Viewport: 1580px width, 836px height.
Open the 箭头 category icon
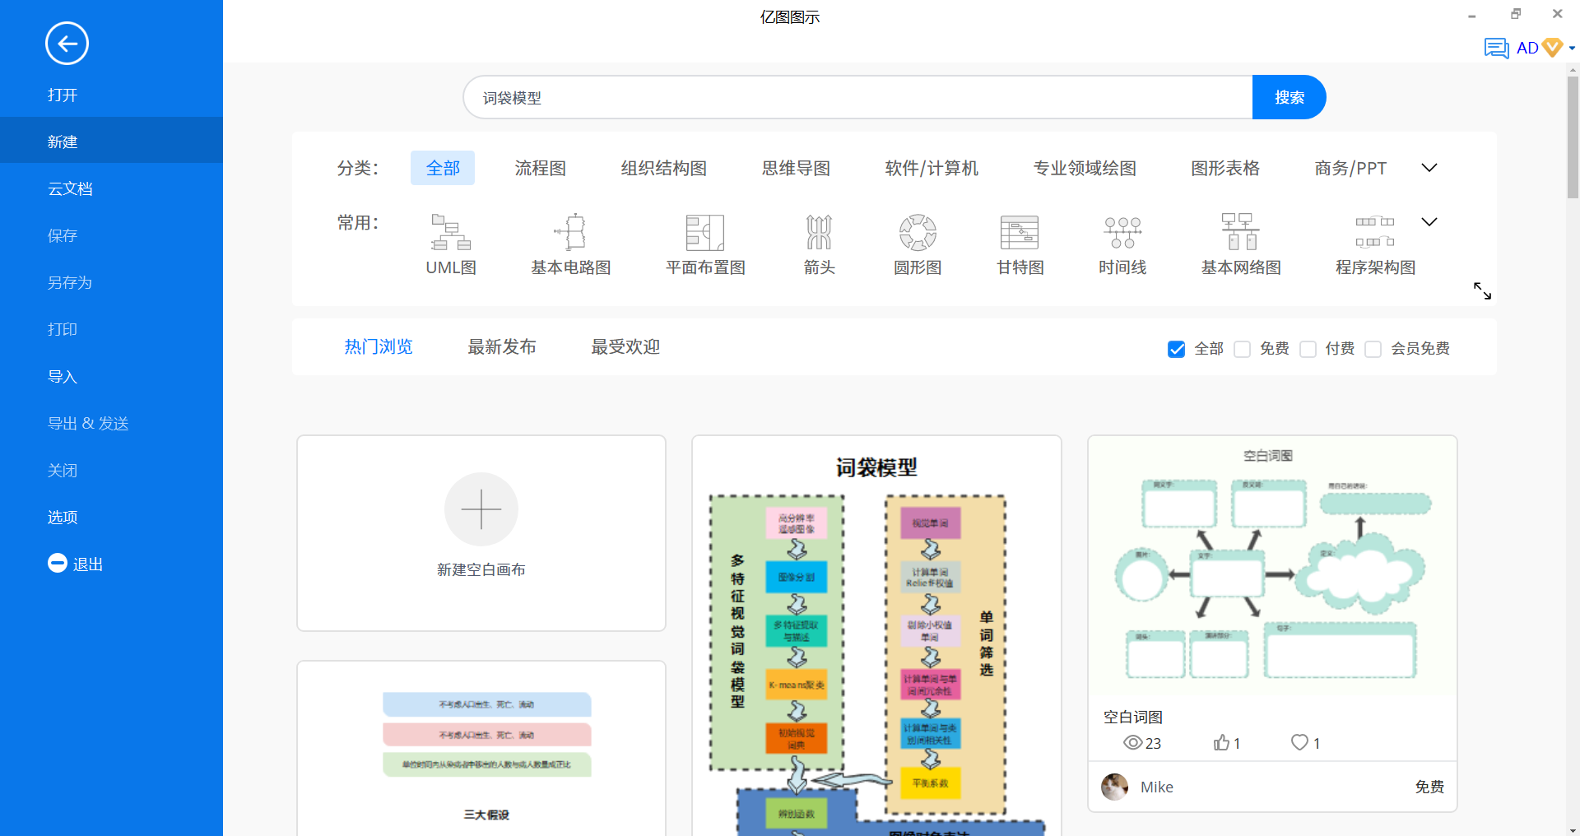(819, 232)
